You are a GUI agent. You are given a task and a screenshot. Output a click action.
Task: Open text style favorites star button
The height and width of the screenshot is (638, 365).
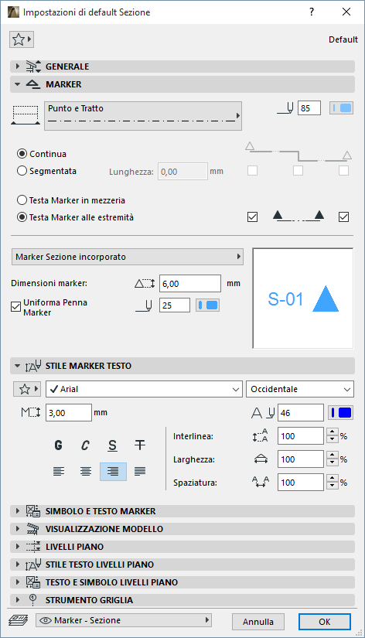click(27, 390)
